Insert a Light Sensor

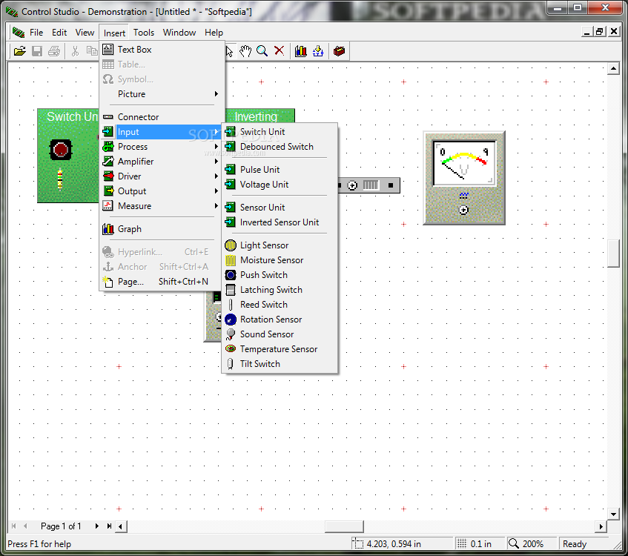pyautogui.click(x=280, y=245)
